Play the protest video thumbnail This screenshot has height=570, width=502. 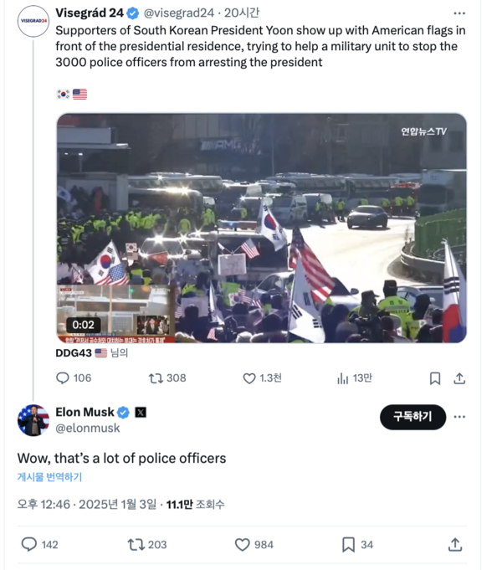(261, 228)
